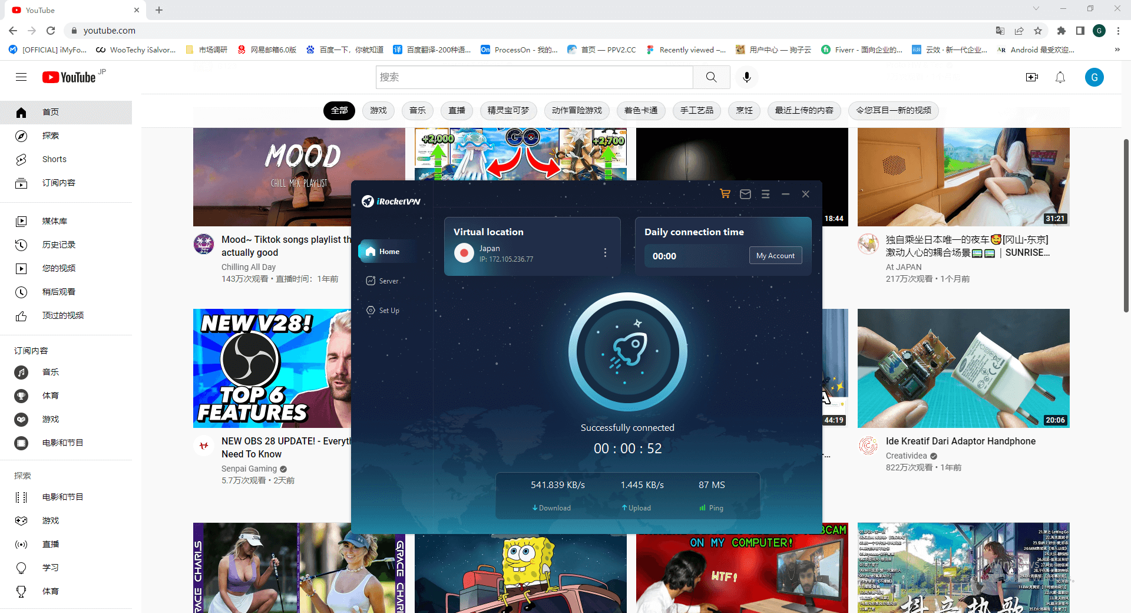Bookmark this page with the star icon

[1038, 31]
